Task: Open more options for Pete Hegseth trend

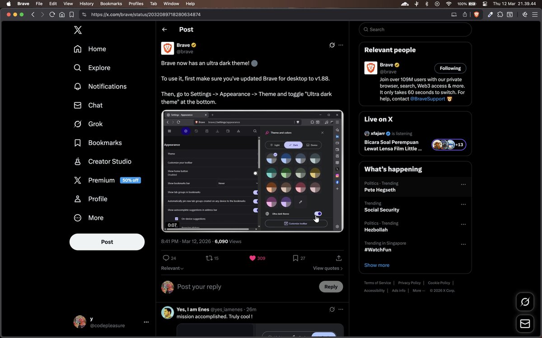Action: point(463,184)
